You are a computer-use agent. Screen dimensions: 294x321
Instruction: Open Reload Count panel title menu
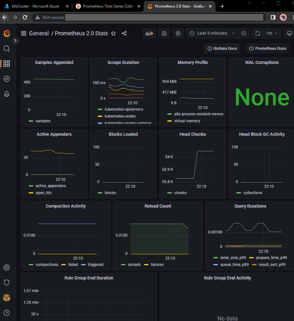(158, 206)
